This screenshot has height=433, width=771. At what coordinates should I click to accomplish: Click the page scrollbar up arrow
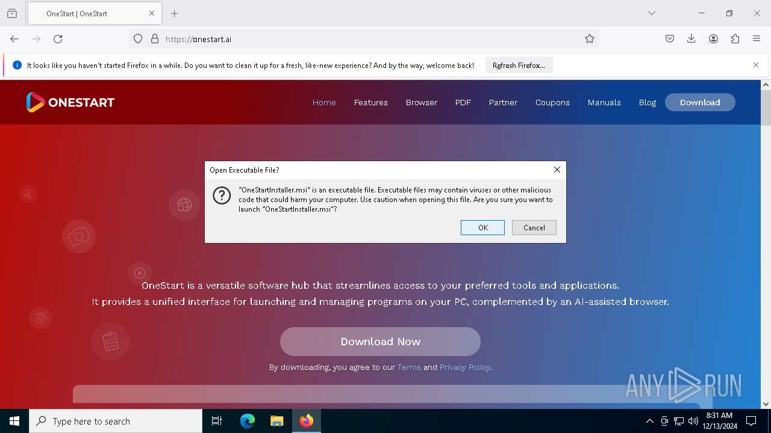766,85
